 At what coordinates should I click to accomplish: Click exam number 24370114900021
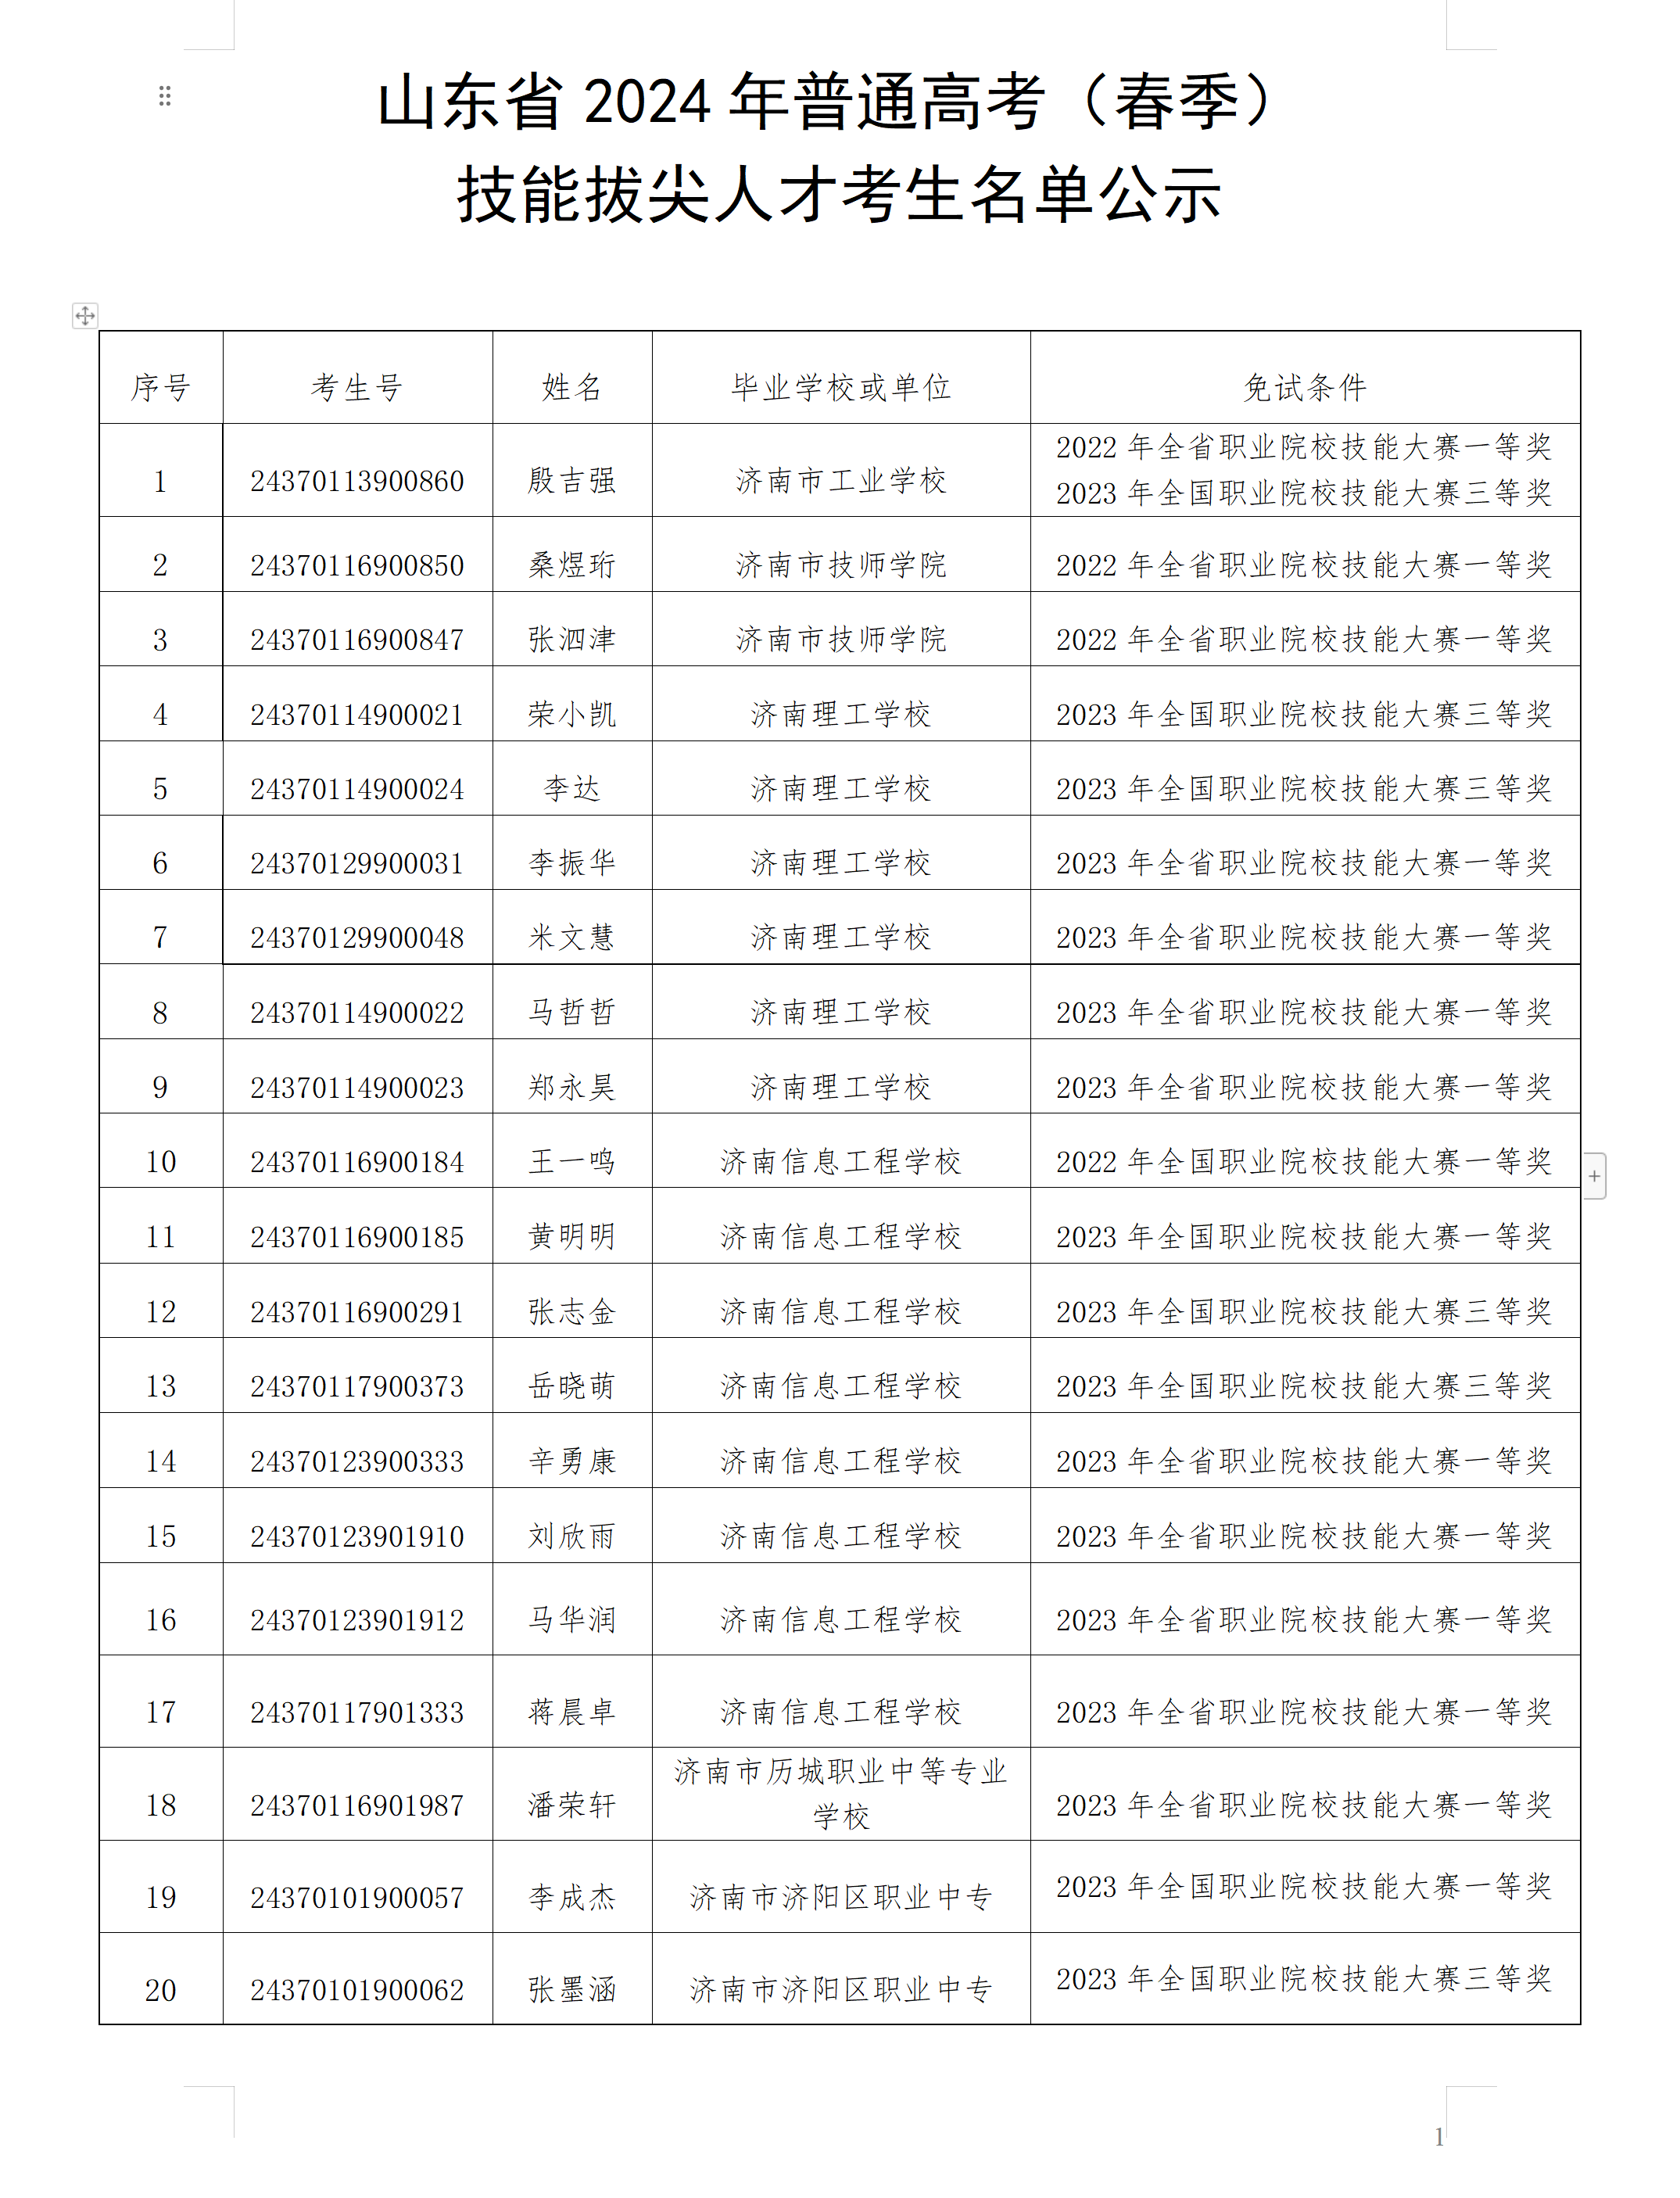[357, 715]
